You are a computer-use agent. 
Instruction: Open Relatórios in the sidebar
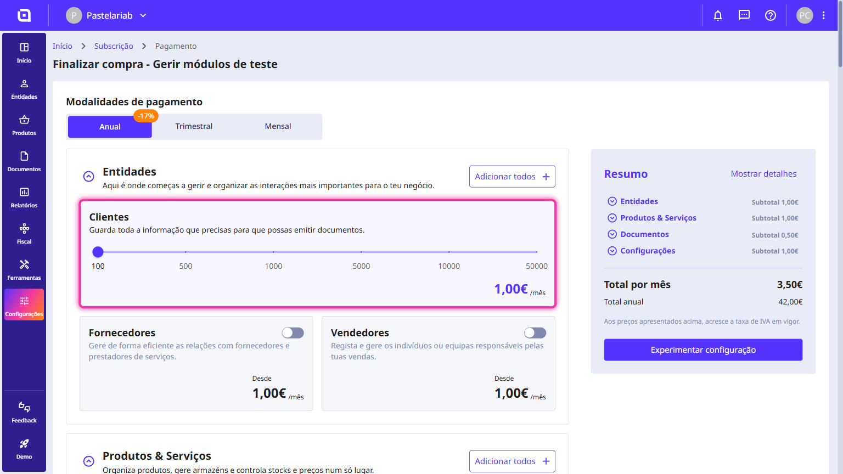click(x=24, y=198)
